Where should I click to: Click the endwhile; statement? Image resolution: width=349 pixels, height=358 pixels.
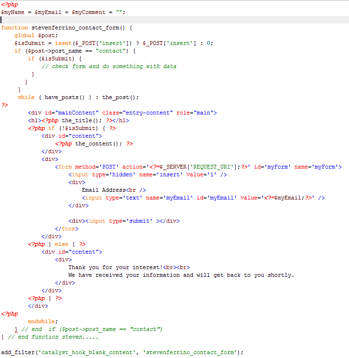(43, 322)
